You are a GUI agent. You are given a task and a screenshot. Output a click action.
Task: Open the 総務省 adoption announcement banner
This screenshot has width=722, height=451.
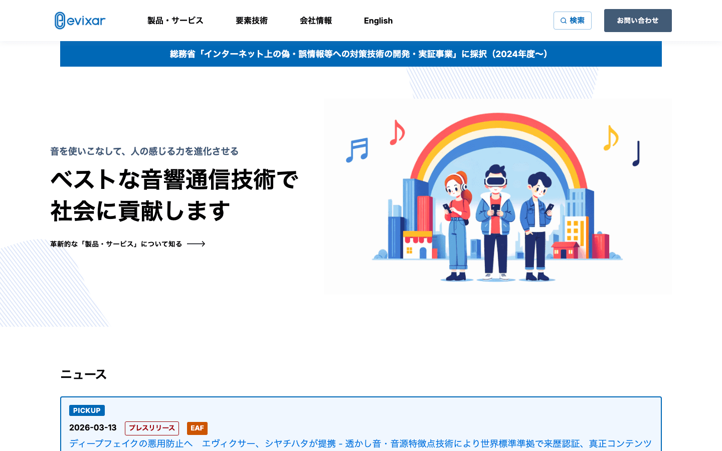coord(361,54)
